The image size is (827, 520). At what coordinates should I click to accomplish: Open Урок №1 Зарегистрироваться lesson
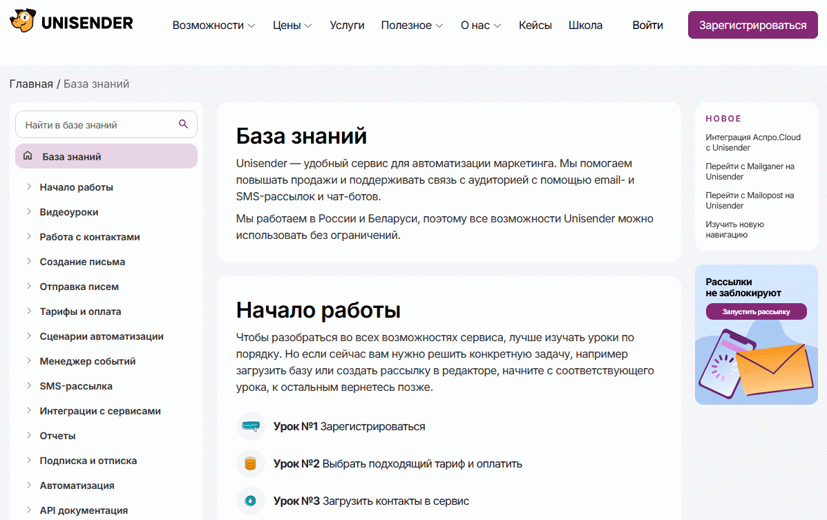pos(349,426)
